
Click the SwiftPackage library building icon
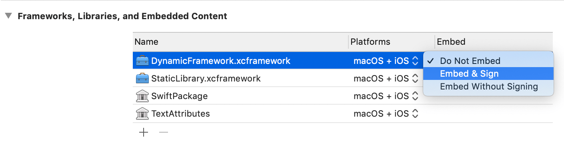point(142,96)
